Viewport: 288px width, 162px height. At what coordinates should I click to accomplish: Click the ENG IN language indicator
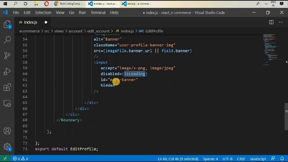273,4
